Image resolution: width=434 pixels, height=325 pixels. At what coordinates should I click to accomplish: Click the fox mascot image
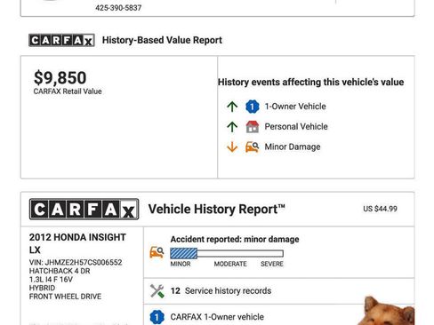386,311
